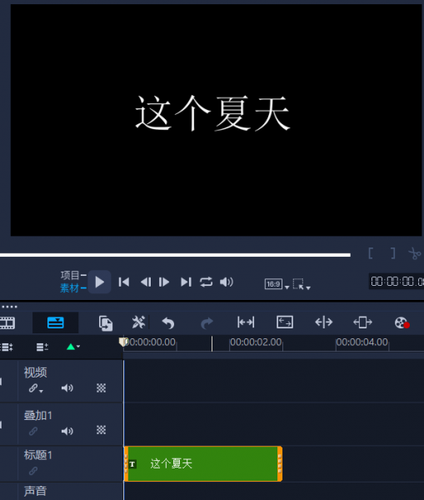Select the 视频 video track header
The image size is (424, 500).
click(x=35, y=372)
